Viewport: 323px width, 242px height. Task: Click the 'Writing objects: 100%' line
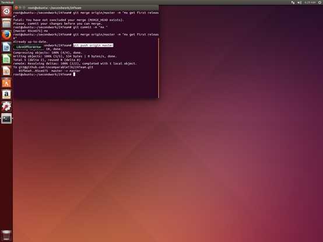click(x=65, y=56)
